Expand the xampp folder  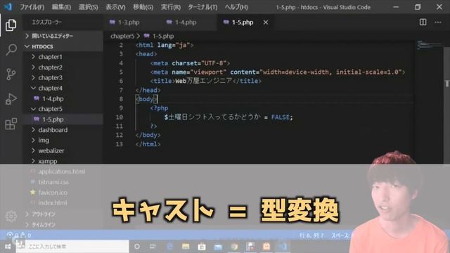[33, 161]
